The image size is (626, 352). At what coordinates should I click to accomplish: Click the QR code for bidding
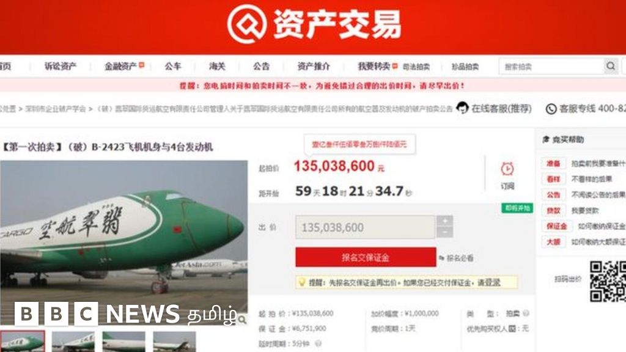tap(608, 281)
